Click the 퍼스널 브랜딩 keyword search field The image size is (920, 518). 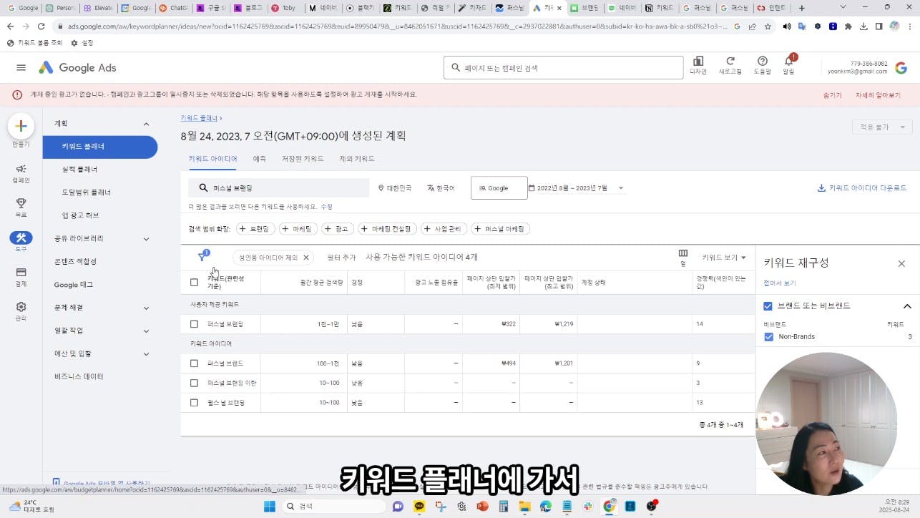[279, 188]
